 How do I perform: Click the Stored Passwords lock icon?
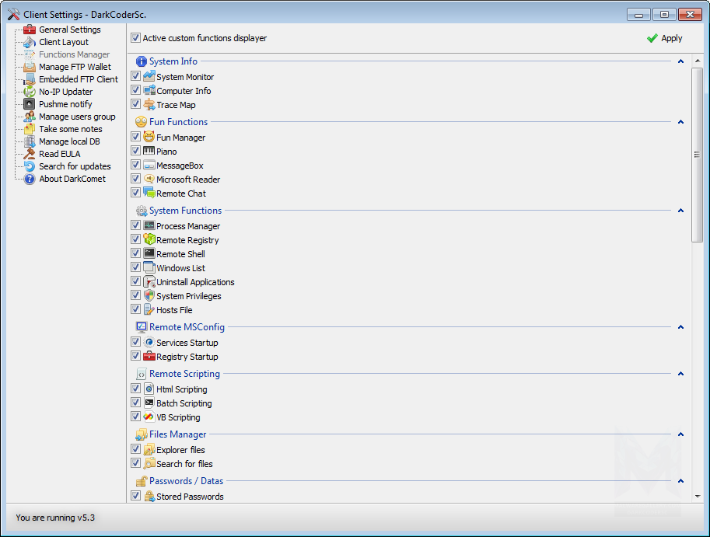click(149, 497)
